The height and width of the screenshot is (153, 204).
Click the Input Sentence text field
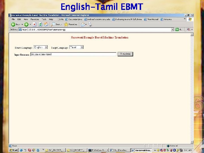pyautogui.click(x=73, y=54)
